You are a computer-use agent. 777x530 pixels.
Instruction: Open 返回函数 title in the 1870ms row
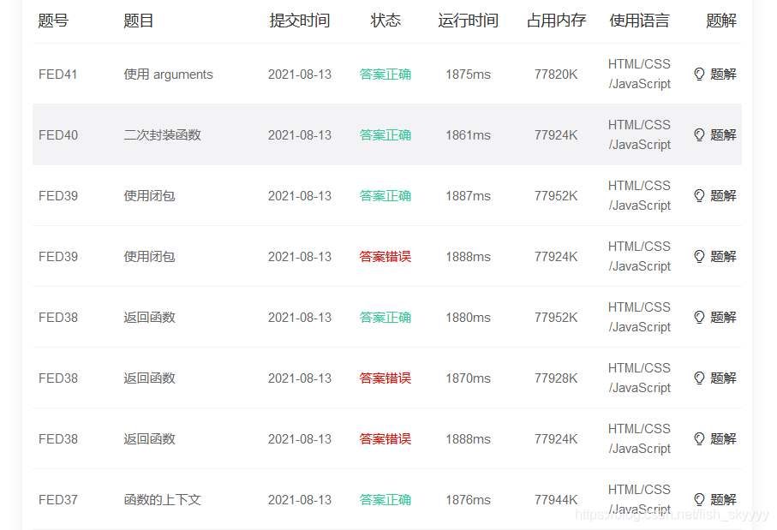coord(149,378)
